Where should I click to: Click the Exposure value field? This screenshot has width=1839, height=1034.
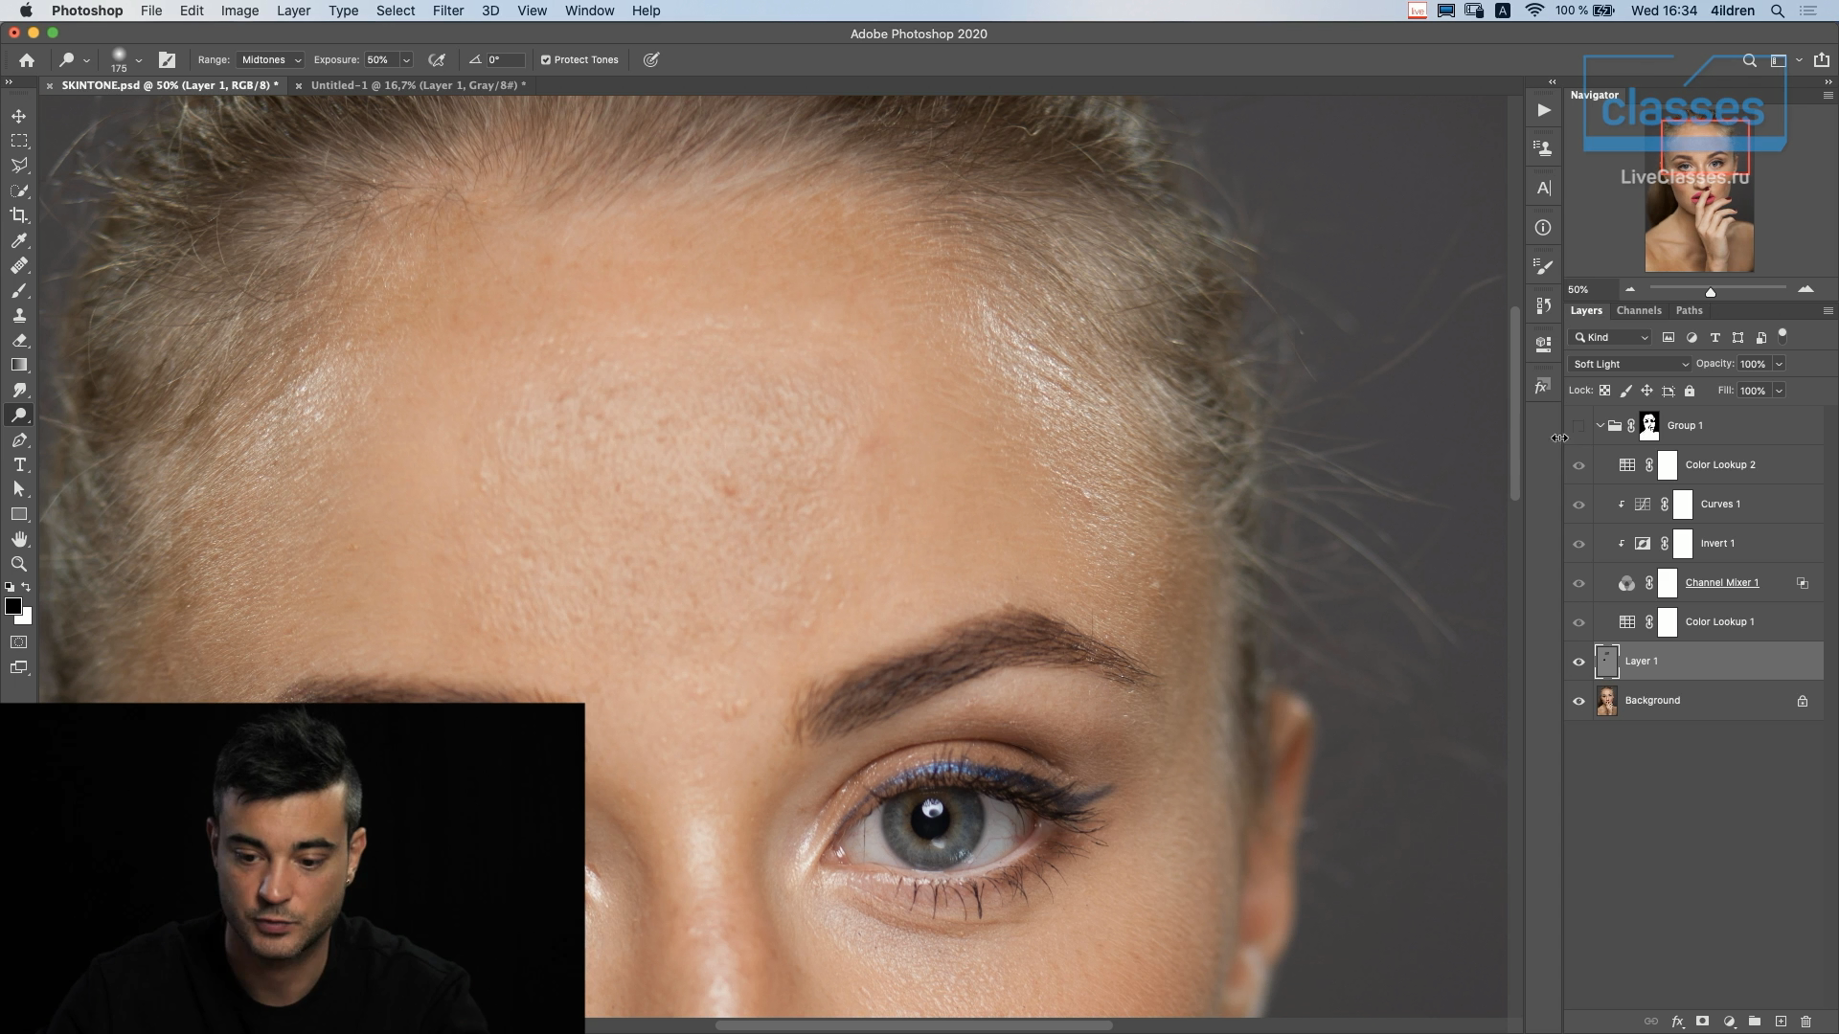(379, 59)
